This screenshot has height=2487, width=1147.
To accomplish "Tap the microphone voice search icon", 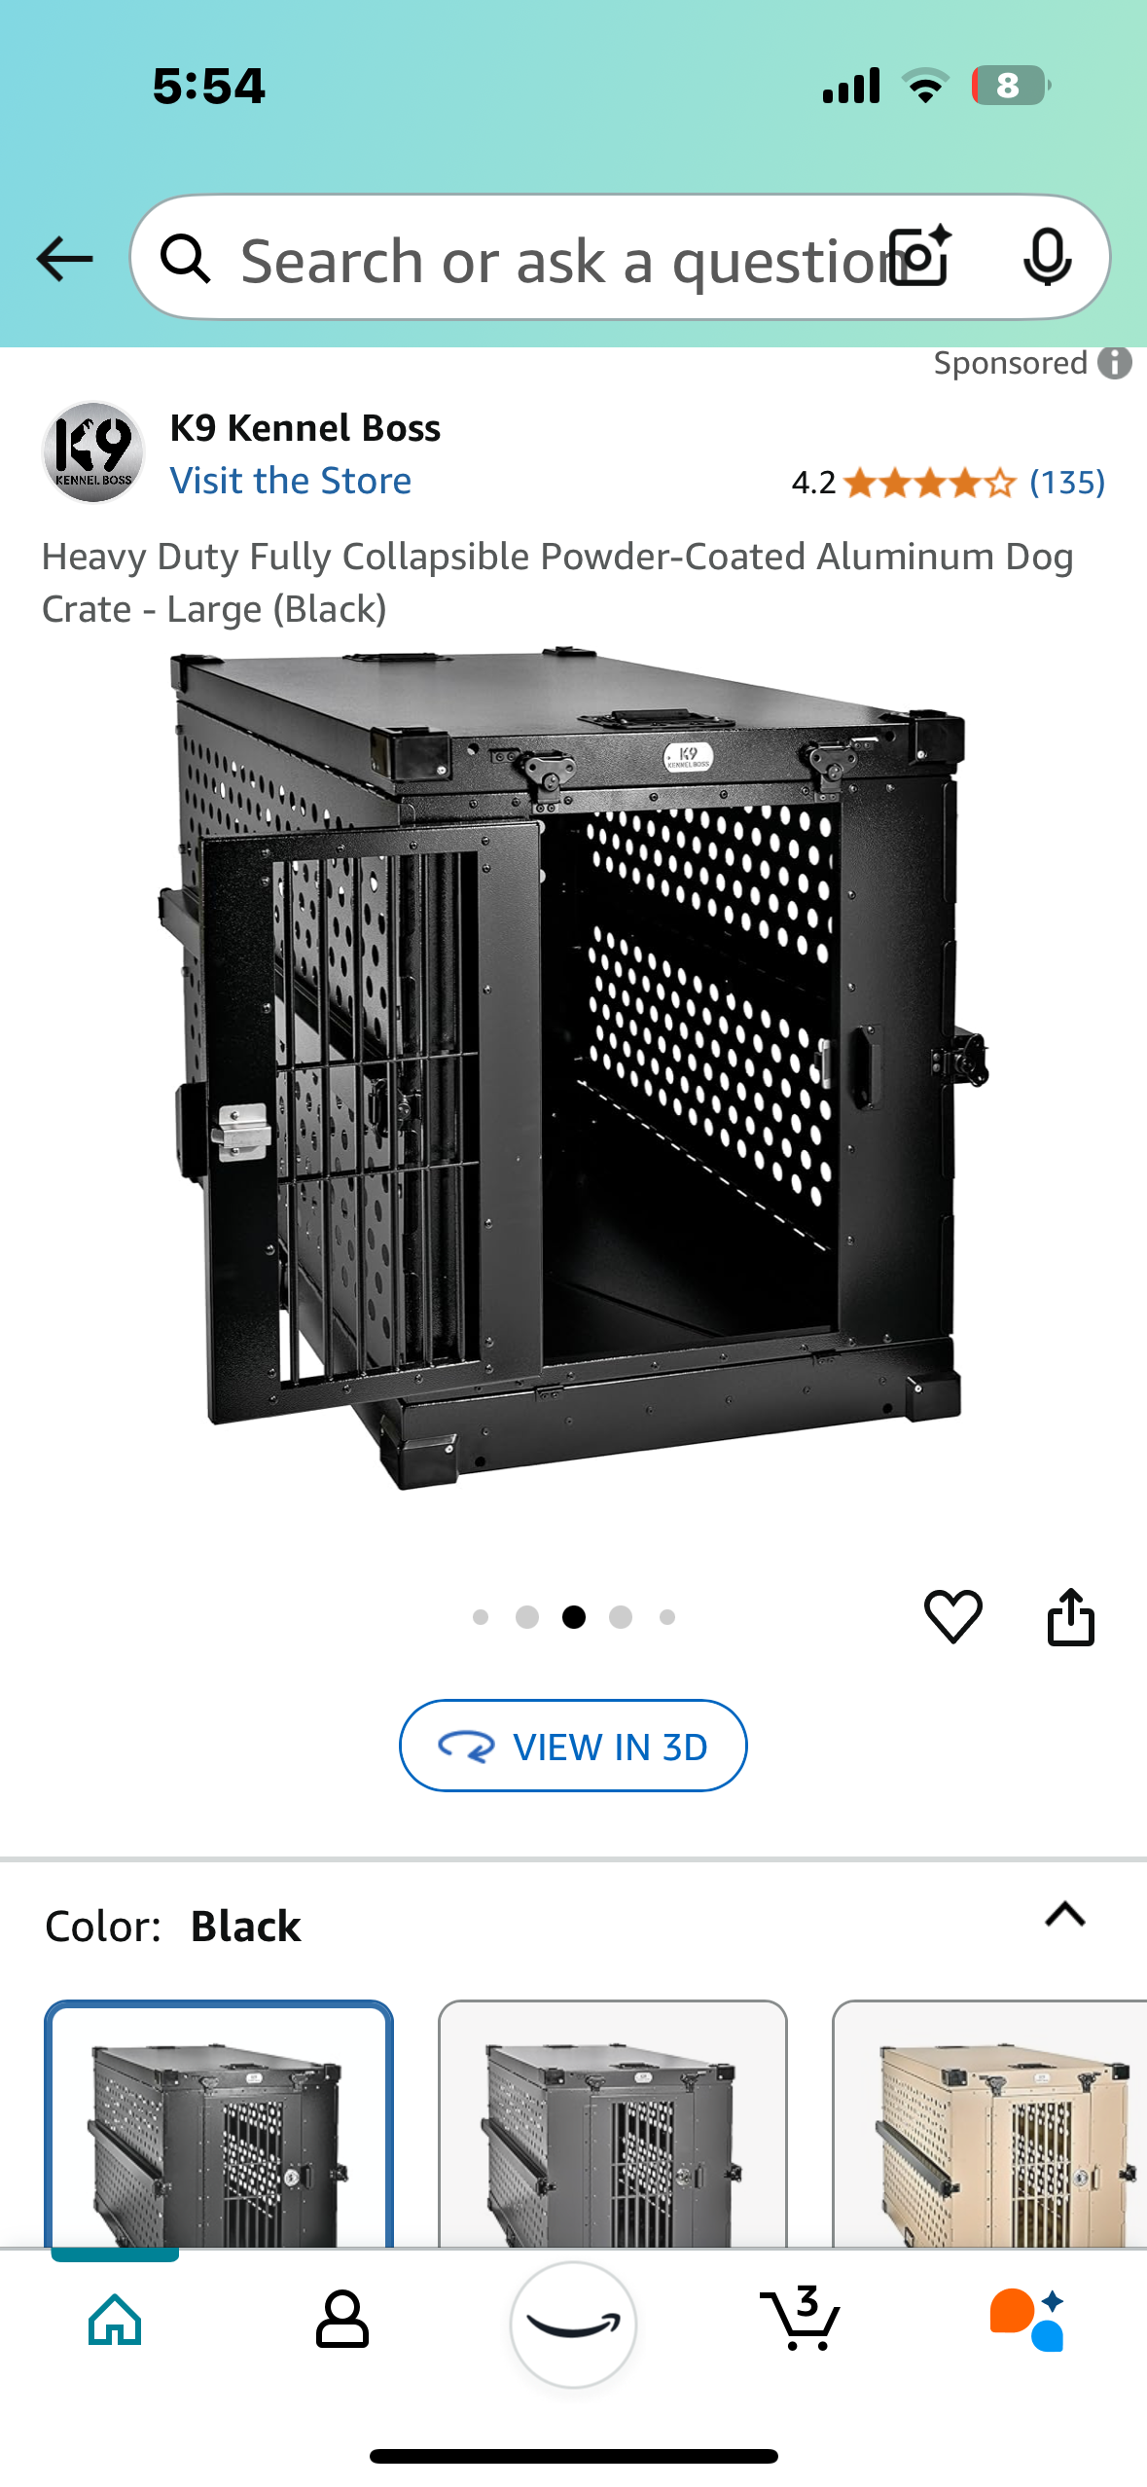I will coord(1047,258).
